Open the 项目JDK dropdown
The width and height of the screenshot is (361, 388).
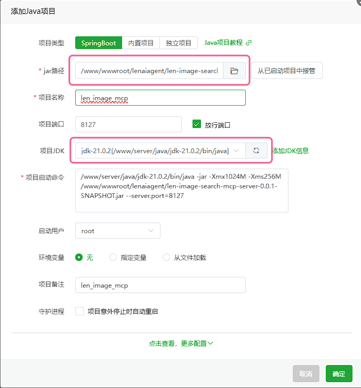pos(160,151)
